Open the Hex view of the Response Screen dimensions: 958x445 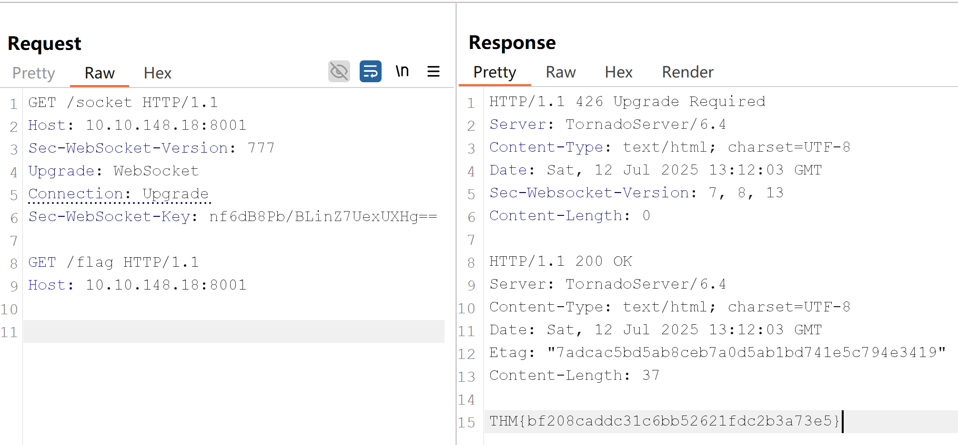coord(618,72)
